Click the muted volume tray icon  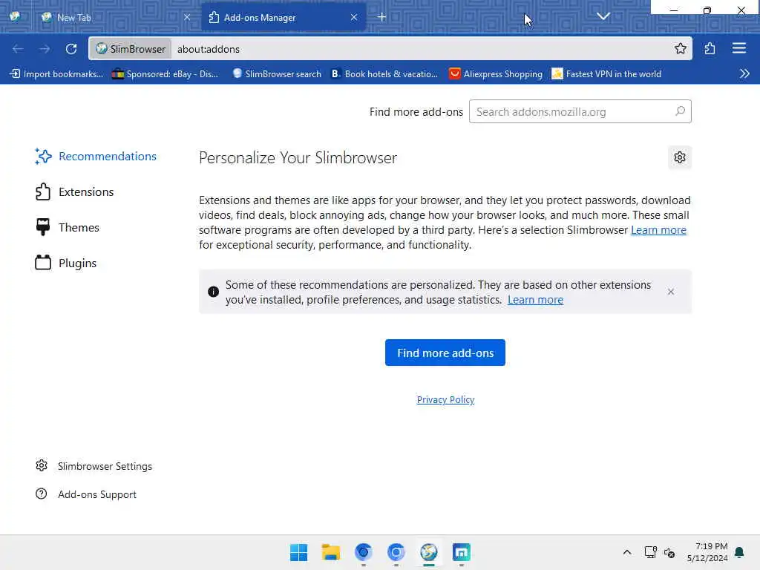coord(669,552)
